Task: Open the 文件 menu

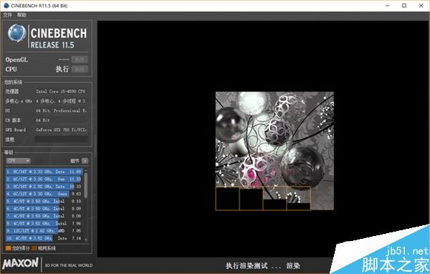Action: click(x=7, y=15)
